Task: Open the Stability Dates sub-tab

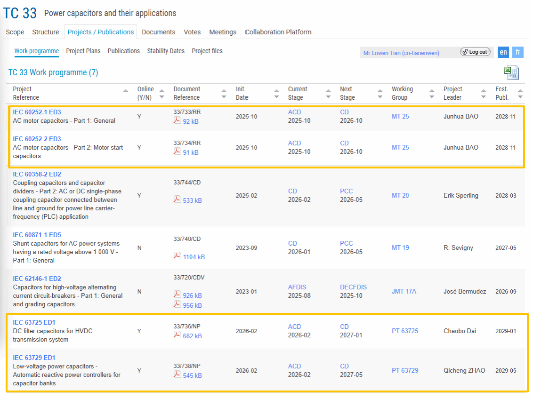Action: coord(166,51)
